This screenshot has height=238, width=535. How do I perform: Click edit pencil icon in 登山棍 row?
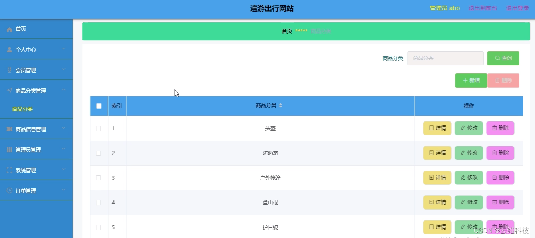point(463,202)
